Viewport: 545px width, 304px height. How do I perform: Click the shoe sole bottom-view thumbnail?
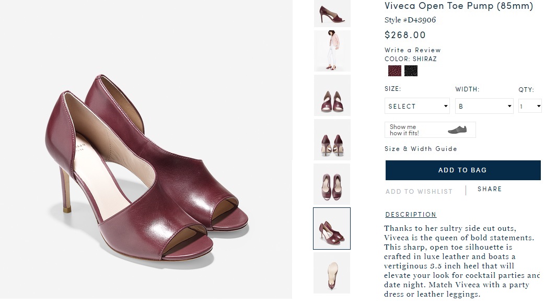(332, 273)
